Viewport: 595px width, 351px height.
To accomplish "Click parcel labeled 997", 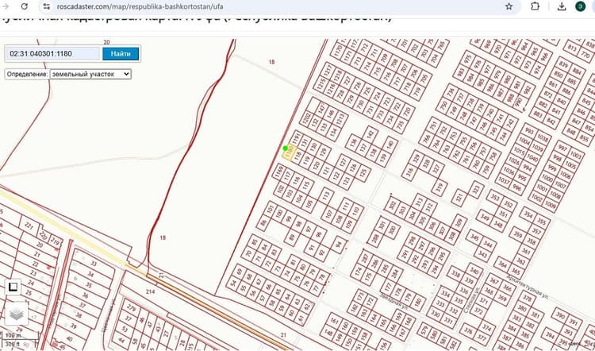I will pos(562,149).
